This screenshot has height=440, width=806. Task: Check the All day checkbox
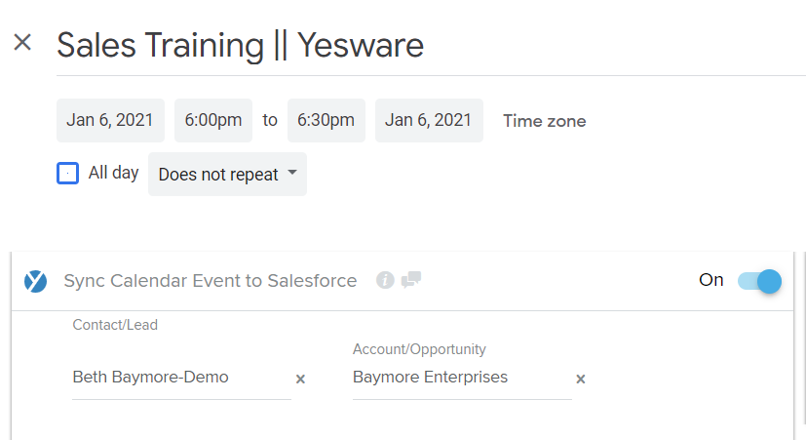pos(68,173)
